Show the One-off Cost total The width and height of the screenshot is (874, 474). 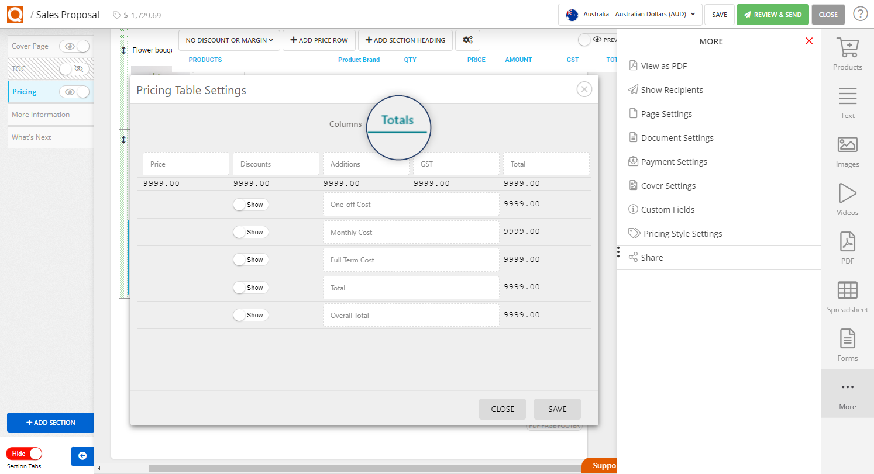(250, 204)
